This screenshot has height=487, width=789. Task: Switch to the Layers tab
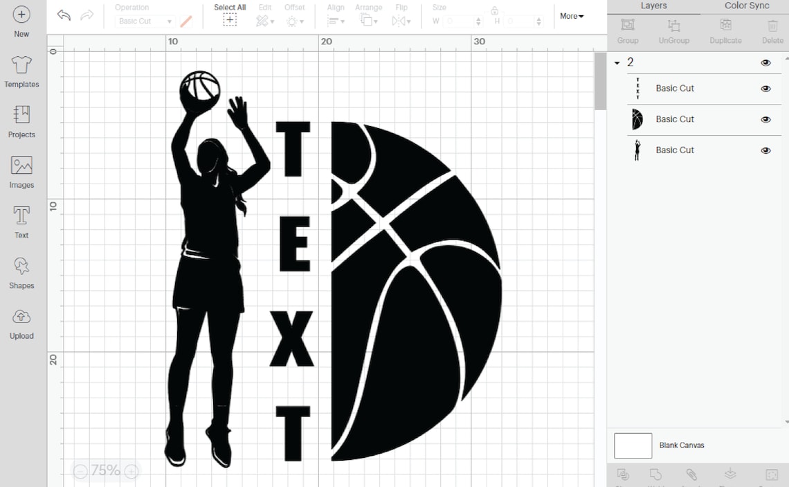653,6
